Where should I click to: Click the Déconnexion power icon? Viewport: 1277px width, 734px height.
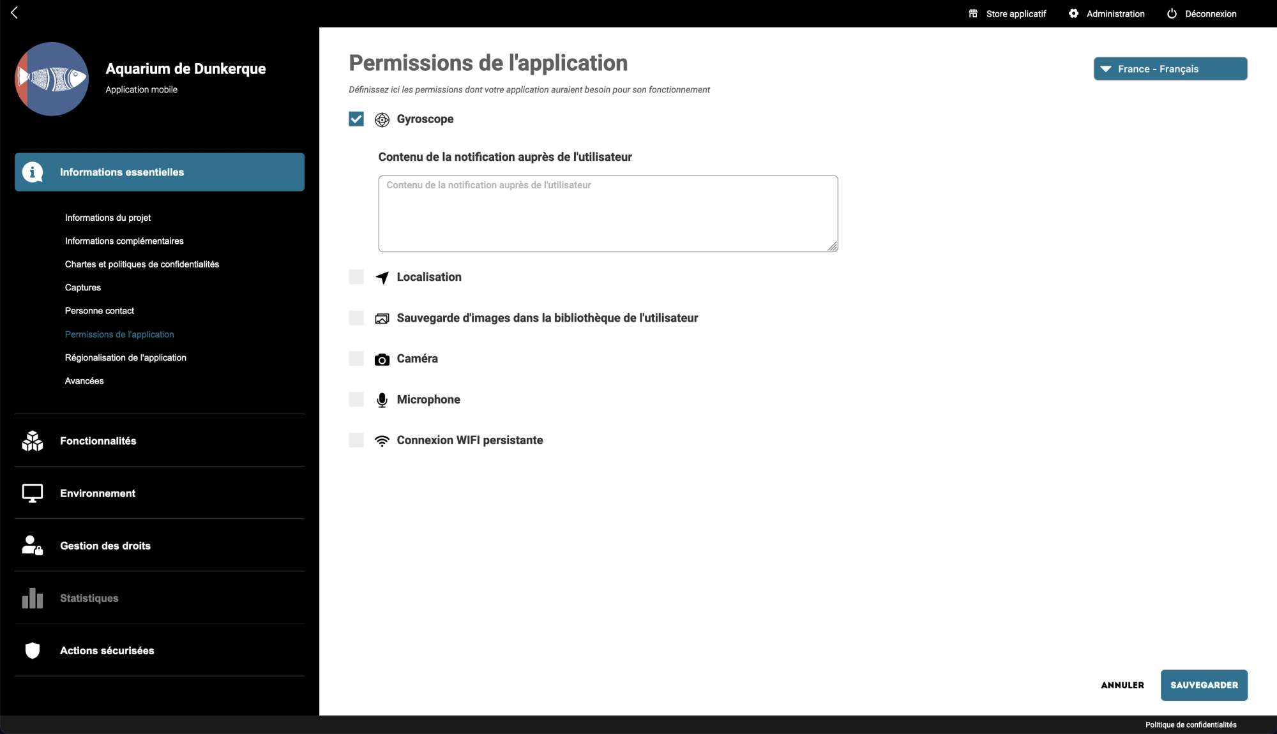pos(1172,13)
